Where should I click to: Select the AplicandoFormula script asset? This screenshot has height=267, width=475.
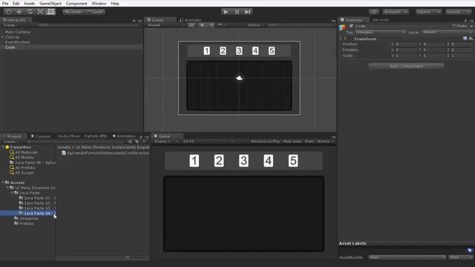[x=105, y=154]
